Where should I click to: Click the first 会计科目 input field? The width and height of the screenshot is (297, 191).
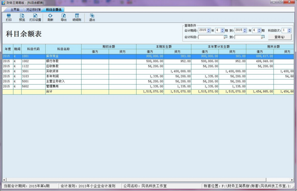[x=211, y=37]
